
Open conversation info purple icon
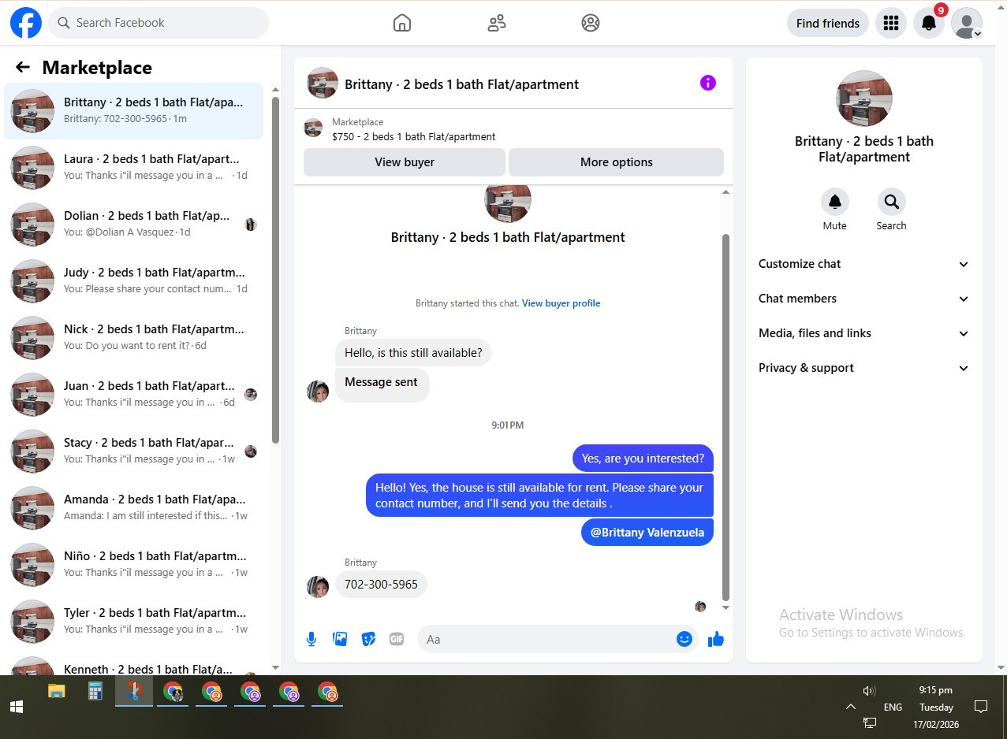708,83
